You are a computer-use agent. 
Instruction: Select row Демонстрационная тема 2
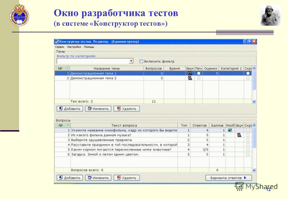pos(153,78)
